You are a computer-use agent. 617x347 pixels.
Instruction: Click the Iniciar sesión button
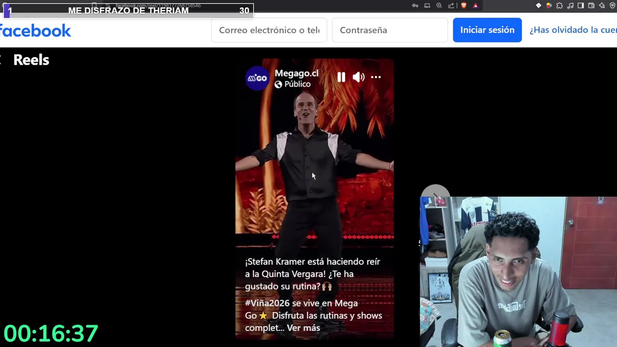tap(487, 30)
